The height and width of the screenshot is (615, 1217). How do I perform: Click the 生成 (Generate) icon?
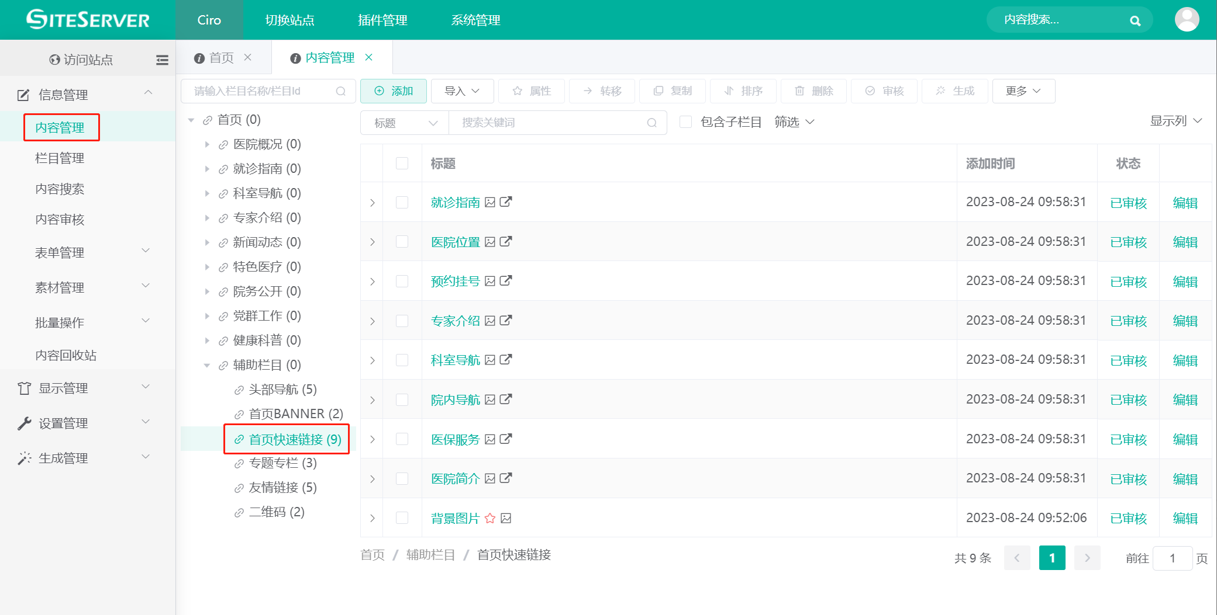tap(941, 91)
